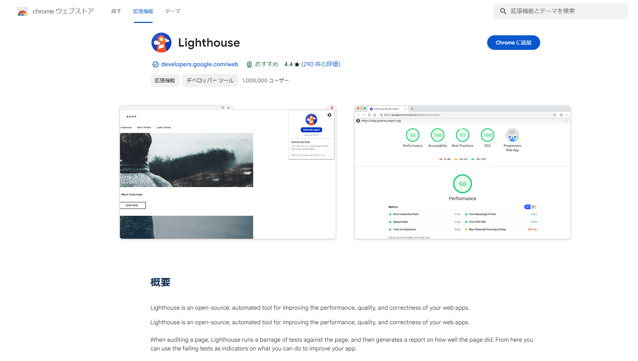Open the developers.google.com/web link
Image resolution: width=638 pixels, height=361 pixels.
tap(200, 64)
